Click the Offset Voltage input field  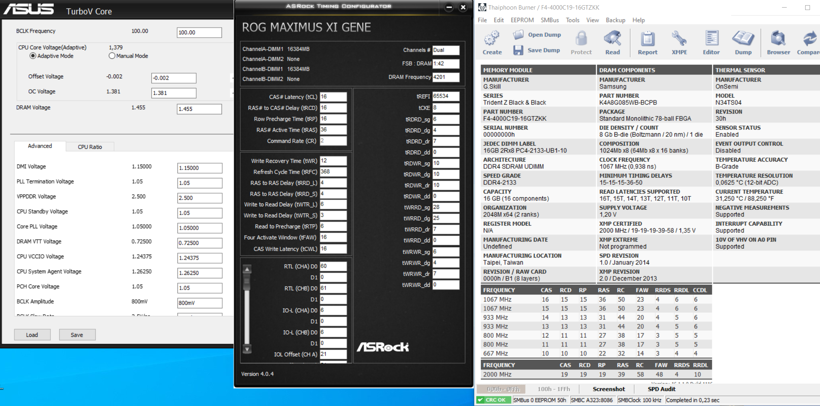(x=174, y=78)
